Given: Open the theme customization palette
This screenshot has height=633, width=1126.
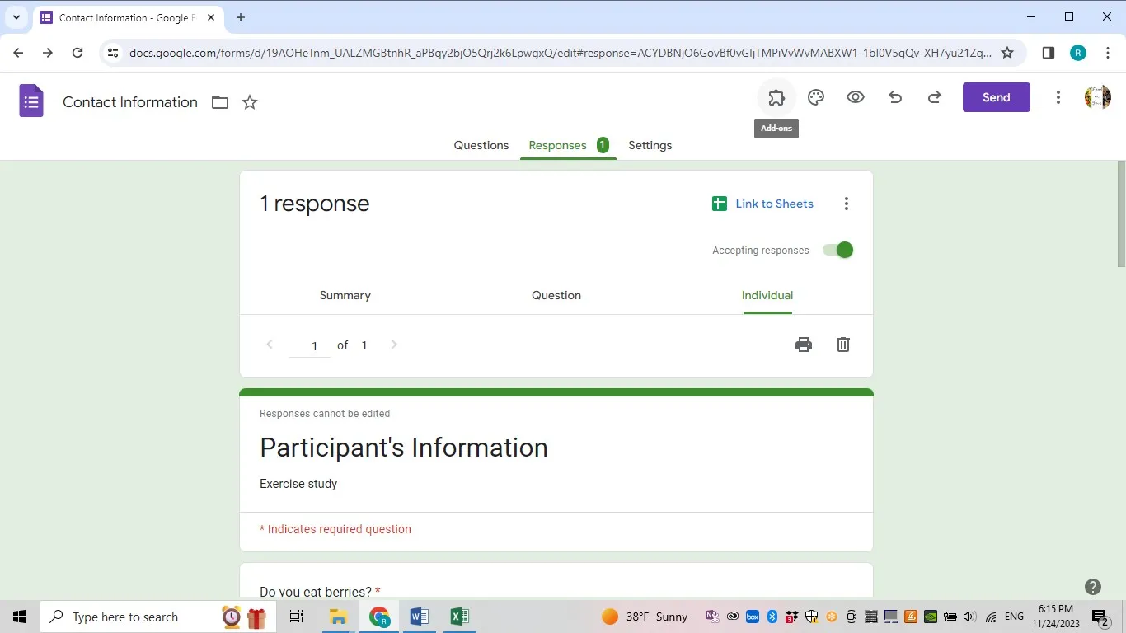Looking at the screenshot, I should click(x=815, y=96).
